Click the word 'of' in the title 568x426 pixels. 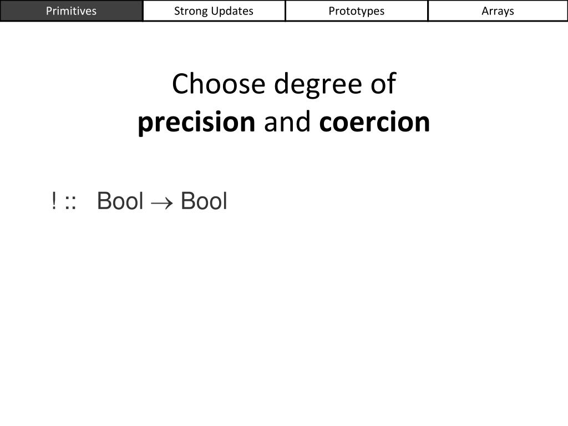(383, 84)
